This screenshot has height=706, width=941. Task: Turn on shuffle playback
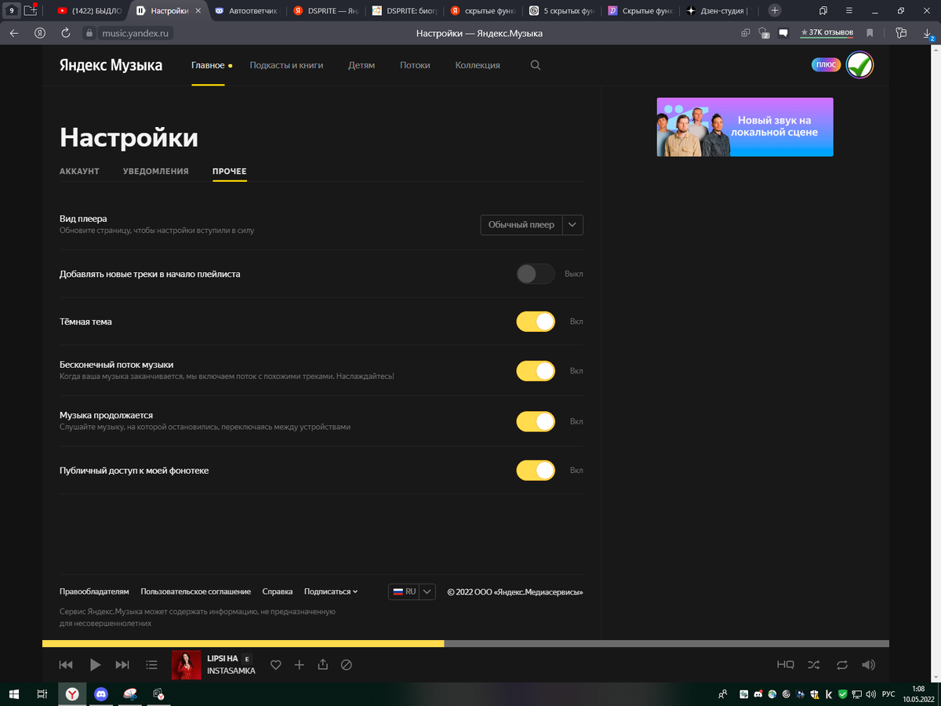click(x=813, y=664)
